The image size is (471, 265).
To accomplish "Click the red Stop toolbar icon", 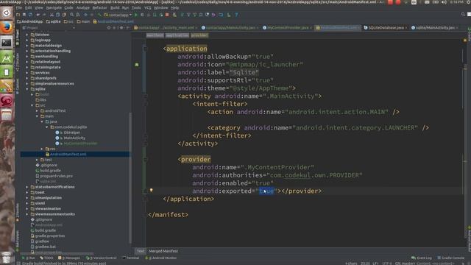I will (167, 15).
